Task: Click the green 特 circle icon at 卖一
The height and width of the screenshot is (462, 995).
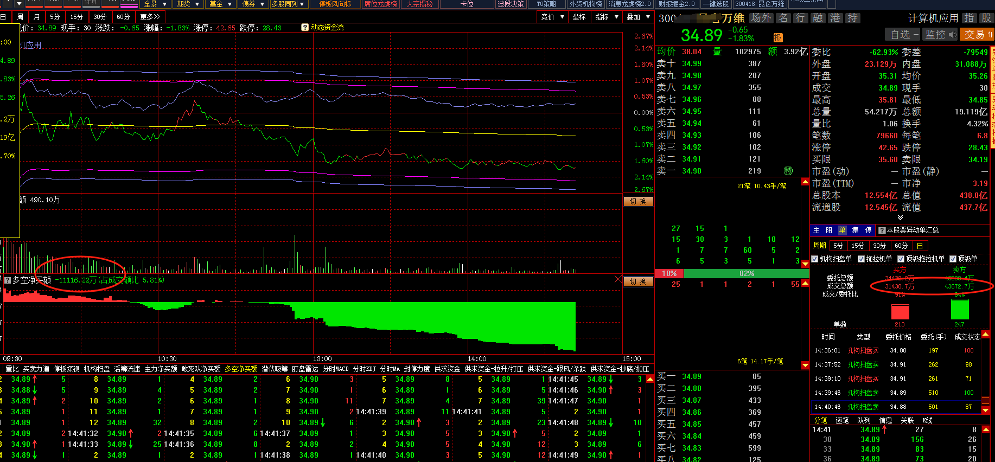Action: pos(788,171)
